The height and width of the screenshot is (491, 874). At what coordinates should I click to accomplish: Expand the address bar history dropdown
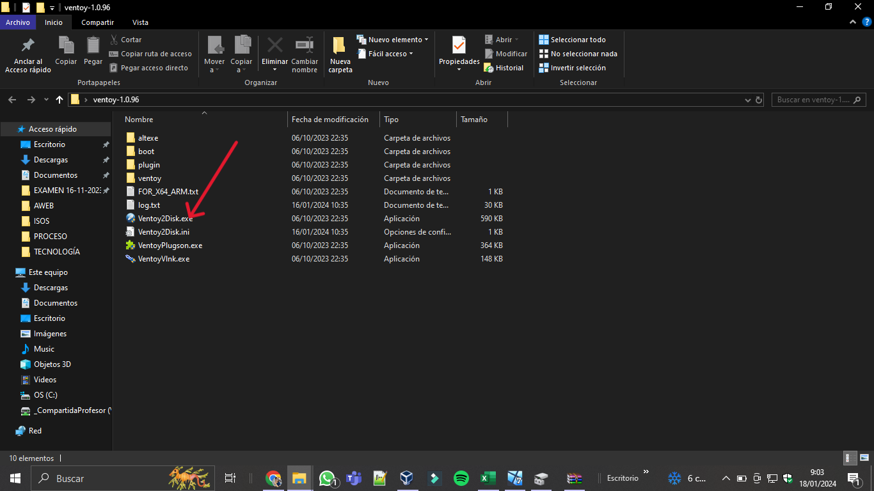(x=748, y=100)
